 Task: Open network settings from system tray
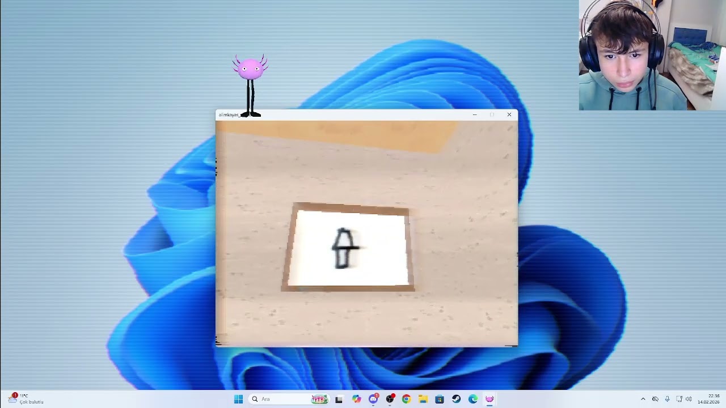coord(679,399)
